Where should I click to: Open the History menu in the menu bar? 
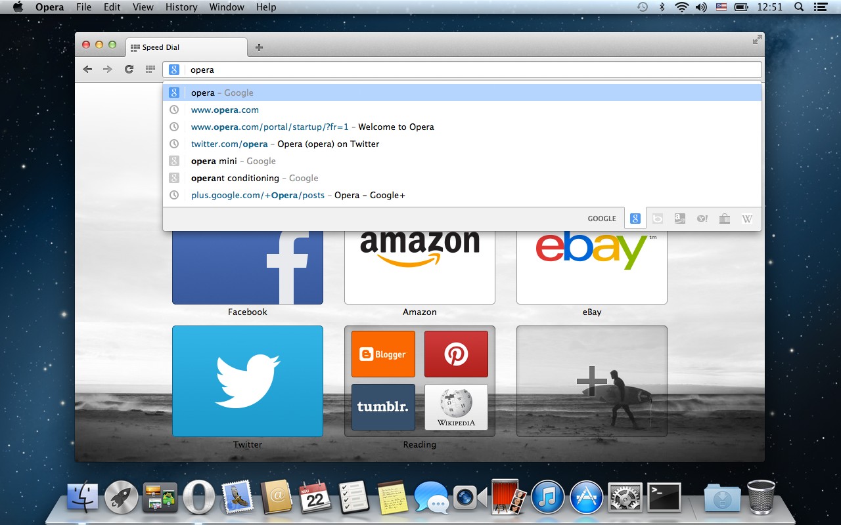[181, 7]
